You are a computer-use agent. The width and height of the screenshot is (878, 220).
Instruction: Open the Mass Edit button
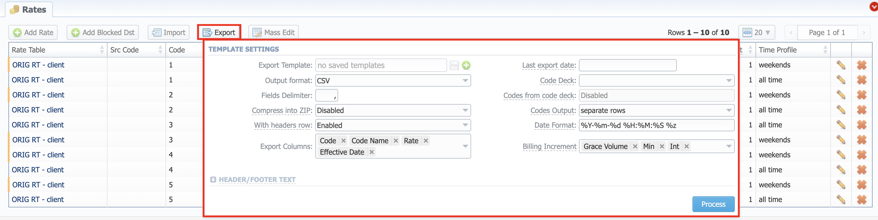pyautogui.click(x=273, y=32)
